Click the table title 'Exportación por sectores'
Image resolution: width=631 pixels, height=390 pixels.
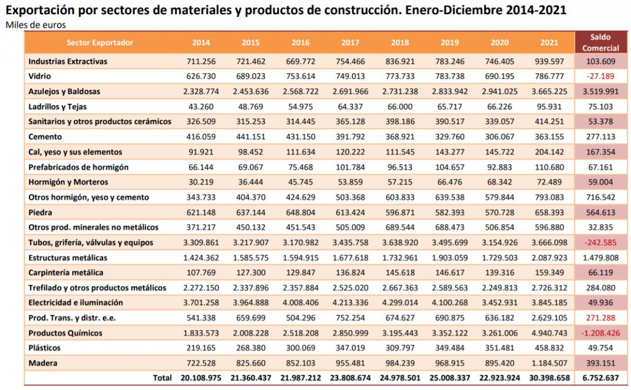tap(285, 9)
